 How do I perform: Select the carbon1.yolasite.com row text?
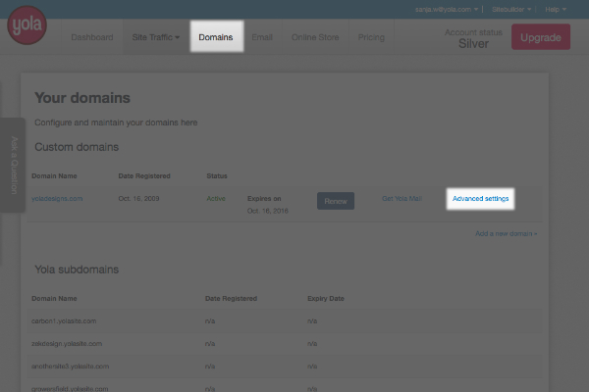pyautogui.click(x=64, y=321)
